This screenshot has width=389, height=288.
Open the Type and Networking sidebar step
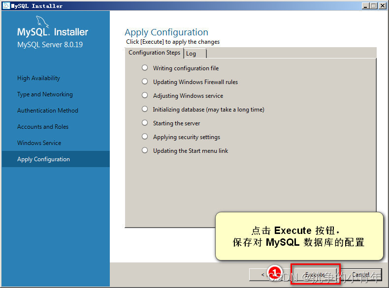(x=45, y=94)
